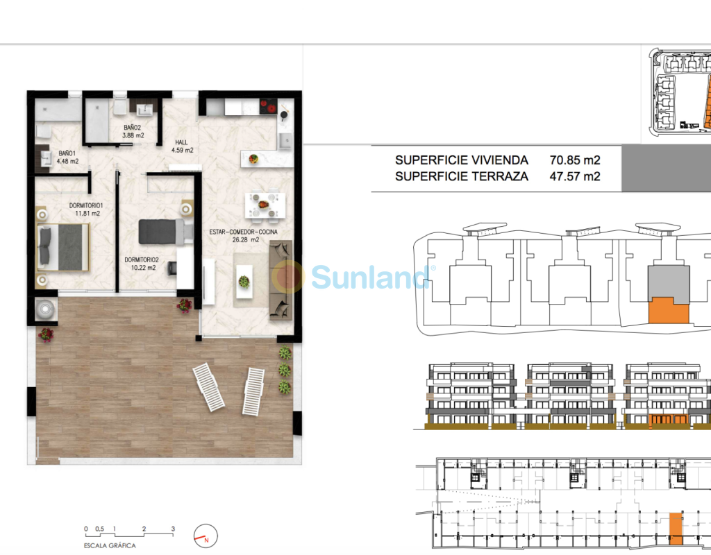Select the orange parking space in garage plan

tap(675, 528)
